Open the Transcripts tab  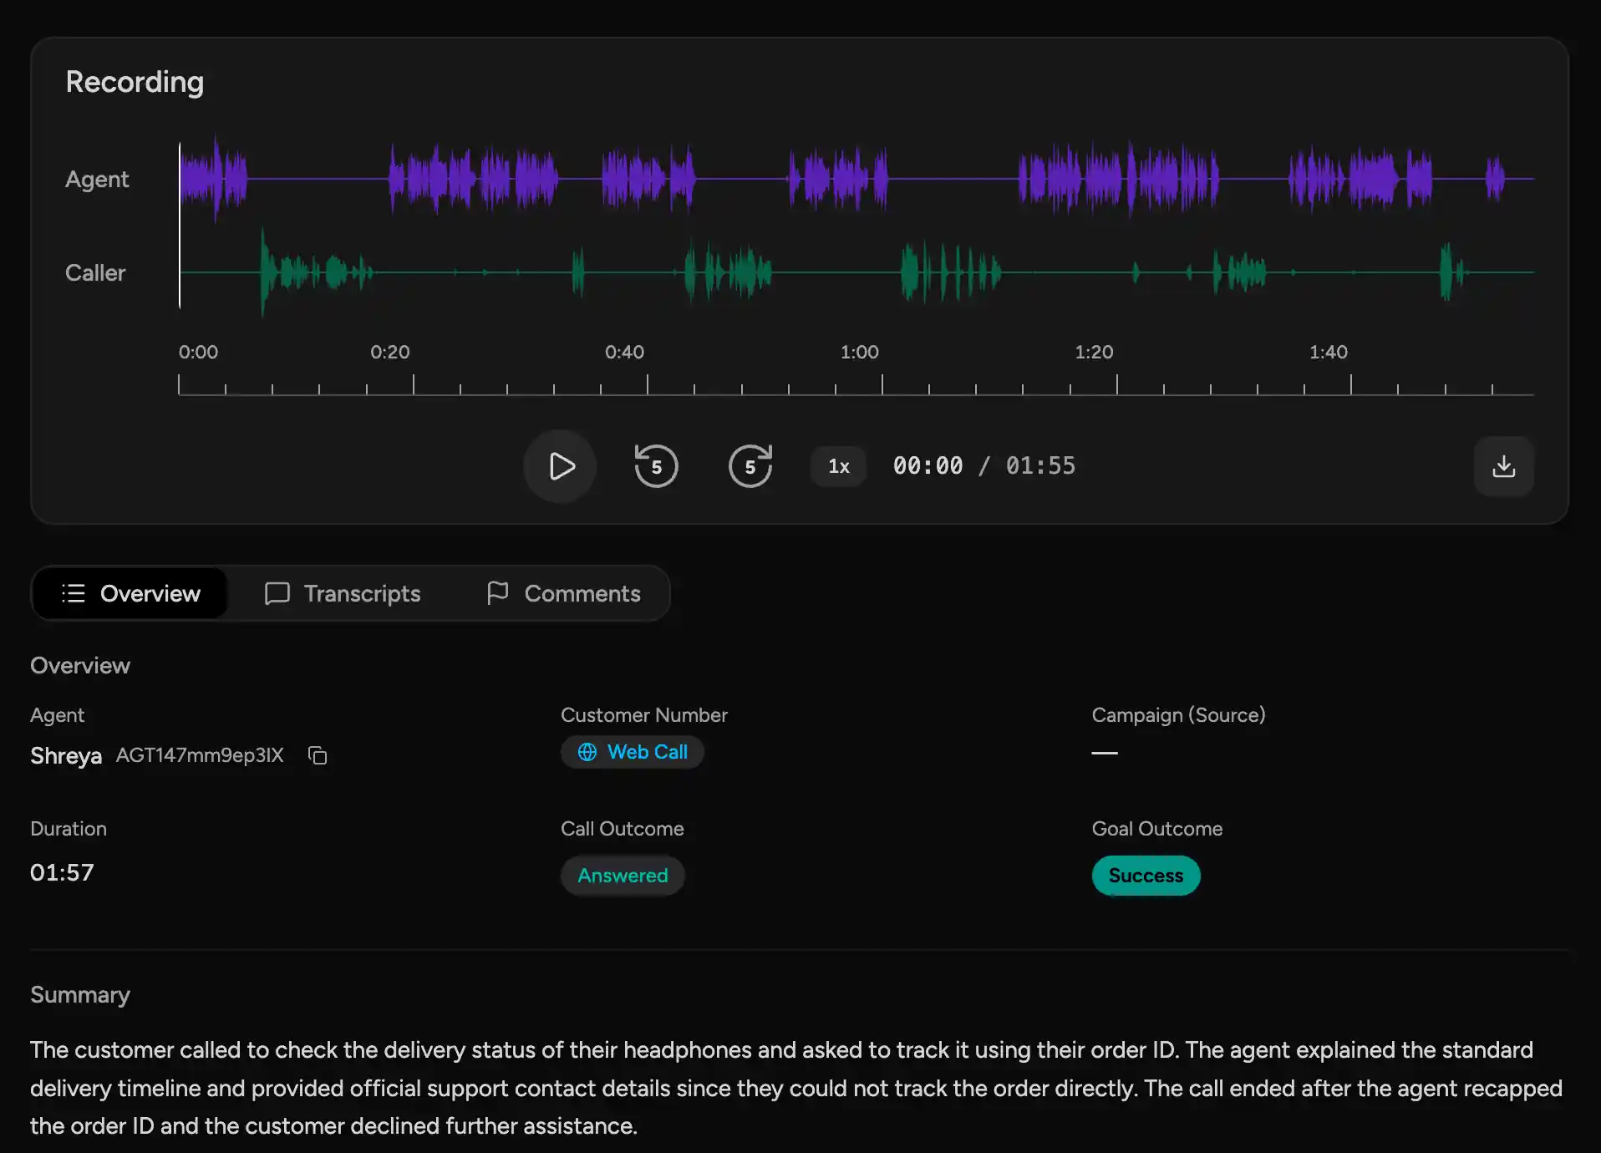(x=343, y=593)
